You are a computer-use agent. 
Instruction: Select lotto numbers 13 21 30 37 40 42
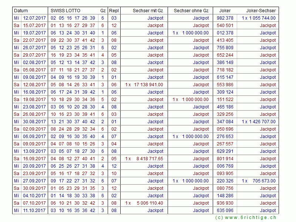(73, 122)
